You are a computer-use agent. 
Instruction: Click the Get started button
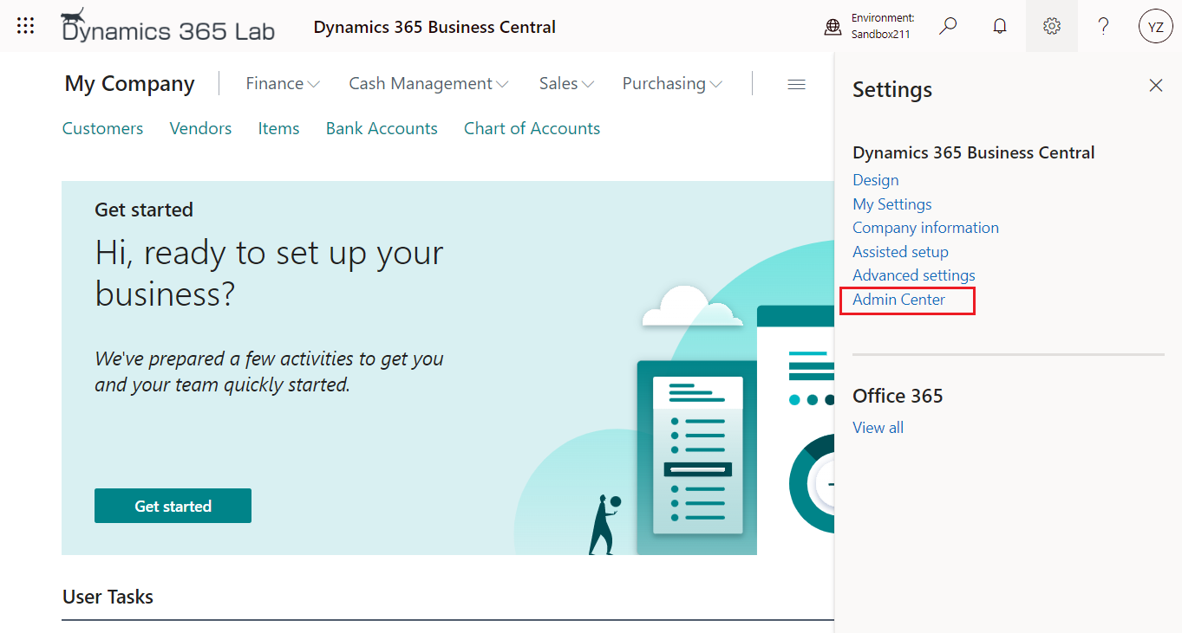tap(173, 506)
